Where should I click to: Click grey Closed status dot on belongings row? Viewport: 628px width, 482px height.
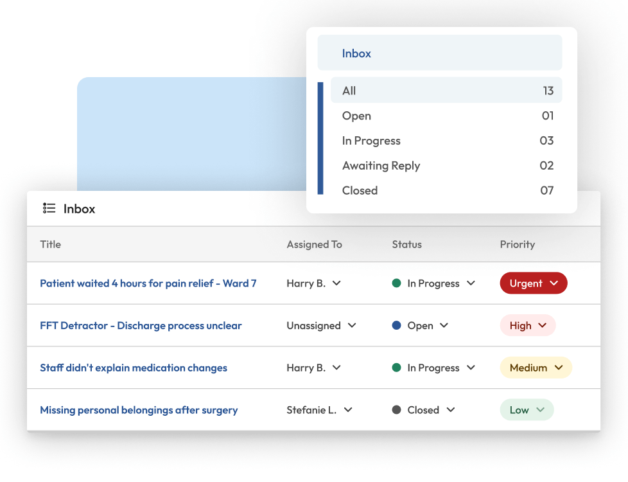coord(396,410)
